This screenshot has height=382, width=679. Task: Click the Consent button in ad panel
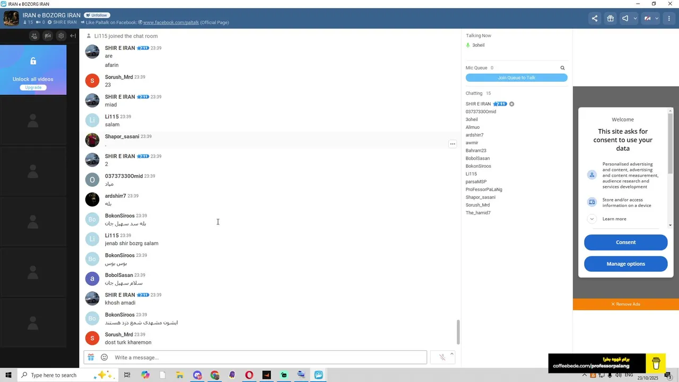coord(626,242)
